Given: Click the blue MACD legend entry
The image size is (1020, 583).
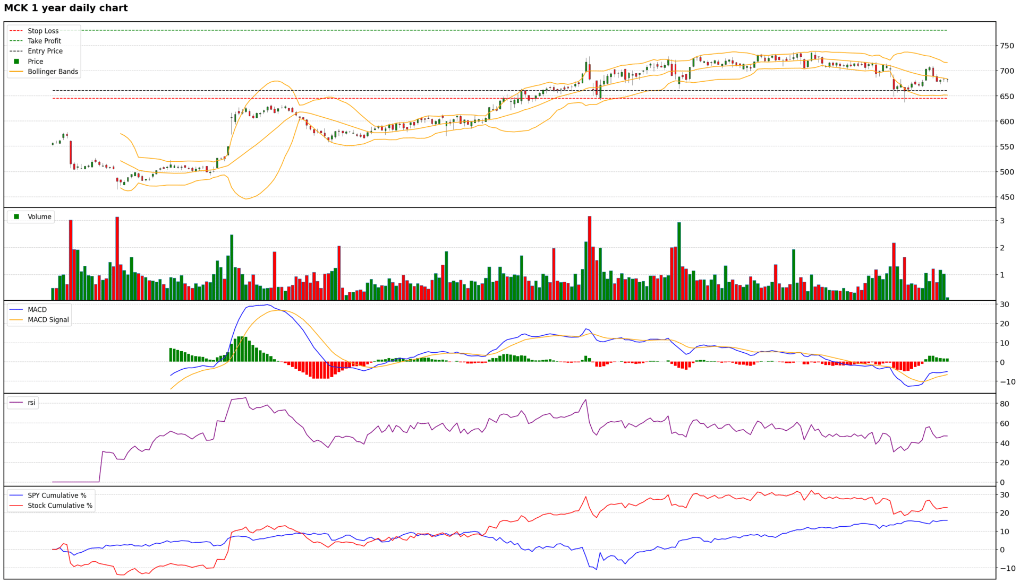Looking at the screenshot, I should point(37,309).
